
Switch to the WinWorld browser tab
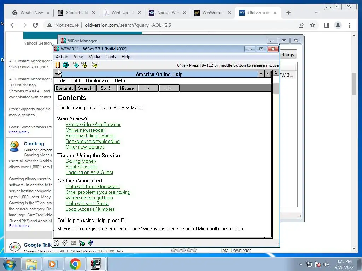click(212, 13)
